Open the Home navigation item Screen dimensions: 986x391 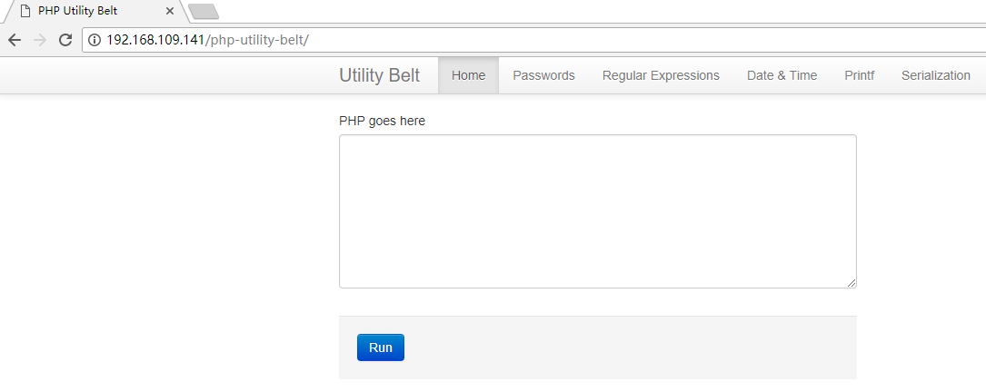click(469, 75)
